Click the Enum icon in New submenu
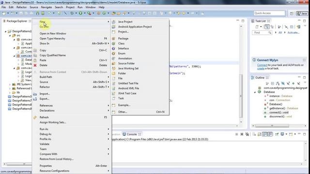310x174 pixels. (113, 54)
